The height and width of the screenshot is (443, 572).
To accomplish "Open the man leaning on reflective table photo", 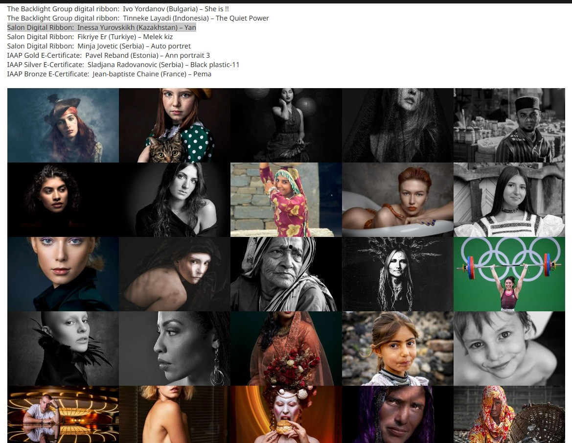I will [63, 414].
